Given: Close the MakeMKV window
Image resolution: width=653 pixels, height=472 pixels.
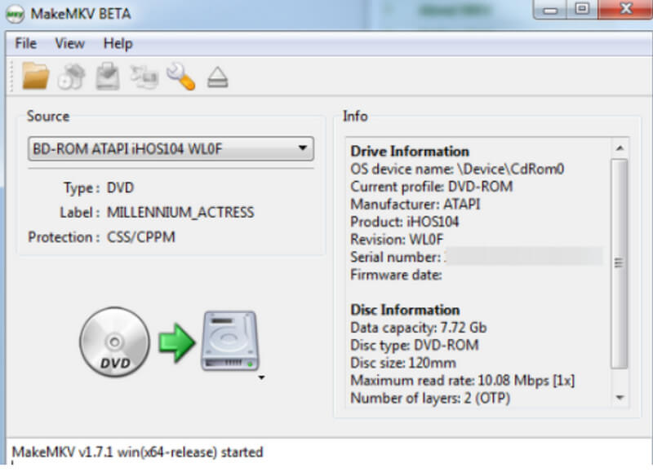Looking at the screenshot, I should pyautogui.click(x=625, y=9).
